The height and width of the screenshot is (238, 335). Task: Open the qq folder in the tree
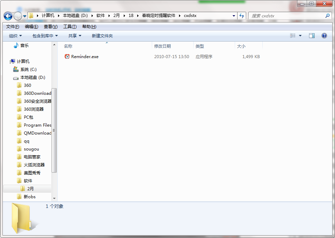point(27,141)
